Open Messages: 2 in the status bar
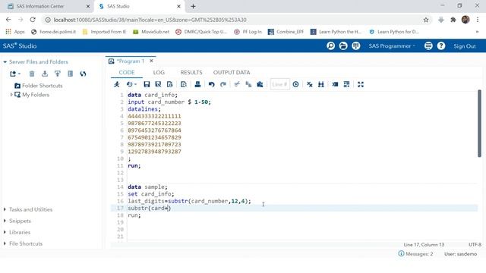Screen dimensions: 486x273 point(415,254)
